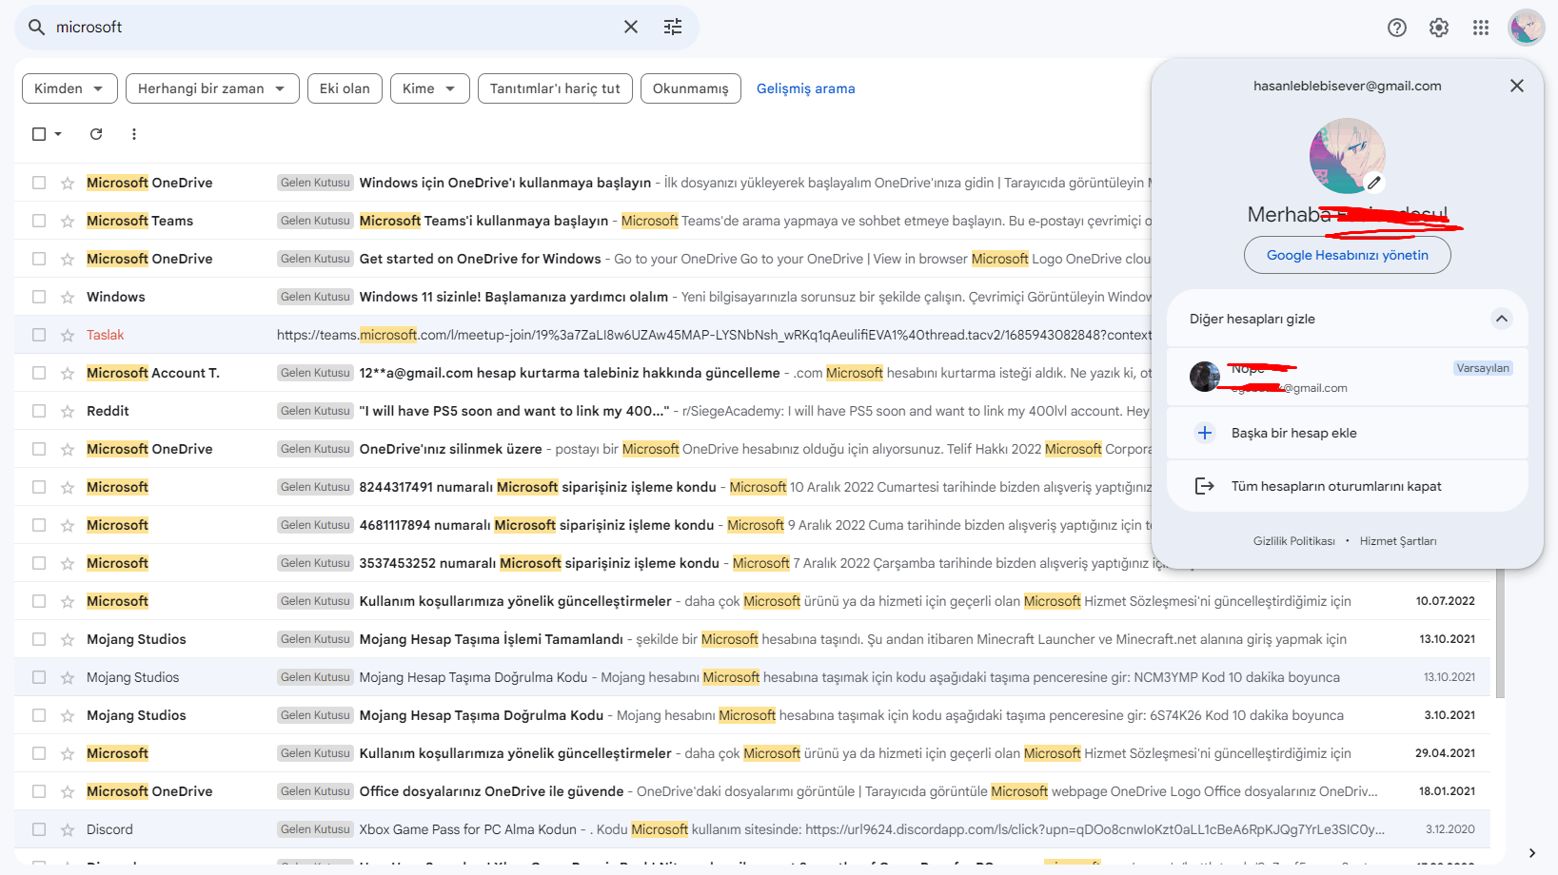The height and width of the screenshot is (875, 1558).
Task: Click the side panel arrow at bottom right
Action: (1531, 853)
